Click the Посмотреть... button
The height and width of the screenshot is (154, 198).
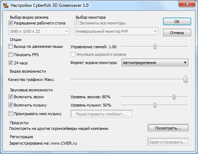pyautogui.click(x=168, y=128)
